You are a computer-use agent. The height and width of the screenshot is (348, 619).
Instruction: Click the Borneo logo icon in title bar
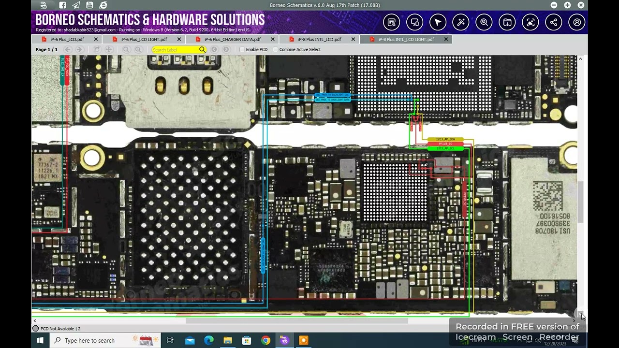click(44, 5)
